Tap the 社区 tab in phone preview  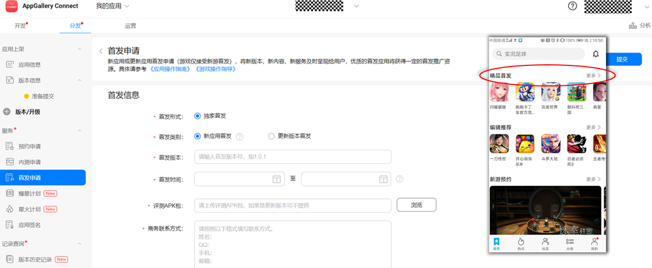click(x=545, y=244)
